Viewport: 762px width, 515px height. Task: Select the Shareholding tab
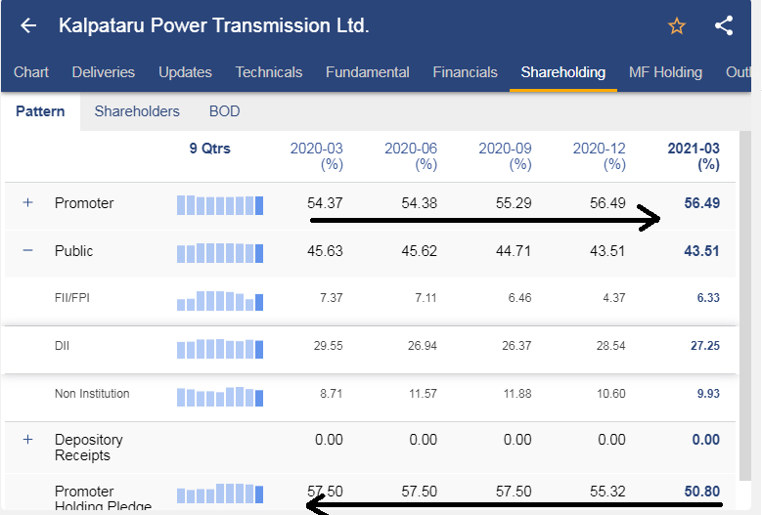(563, 72)
